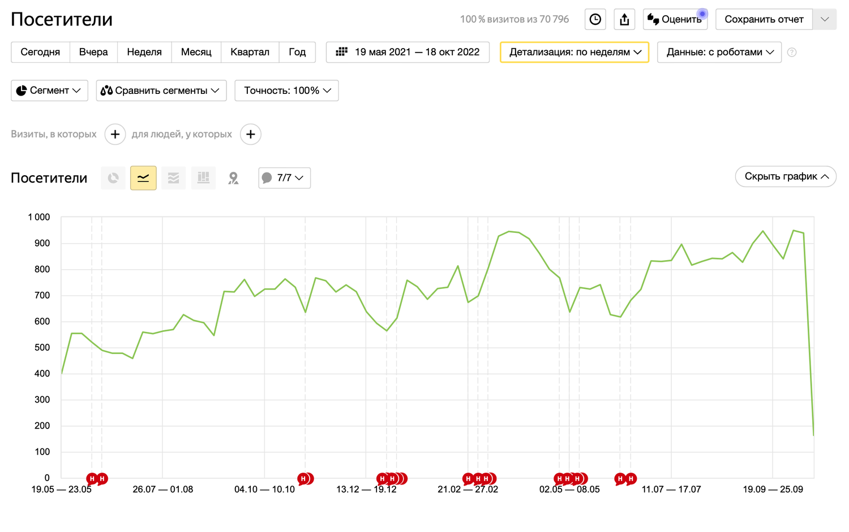
Task: Open the date range picker 19 мая 2021
Action: click(408, 52)
